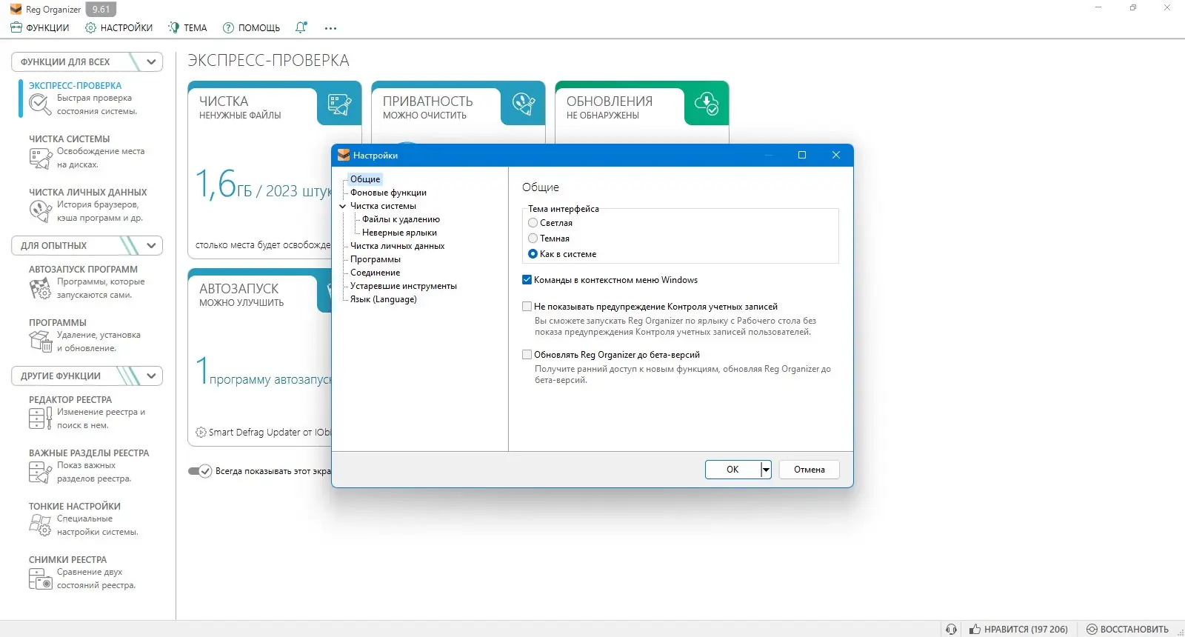Select Фоновые функции in the settings tree
1185x637 pixels.
click(388, 193)
